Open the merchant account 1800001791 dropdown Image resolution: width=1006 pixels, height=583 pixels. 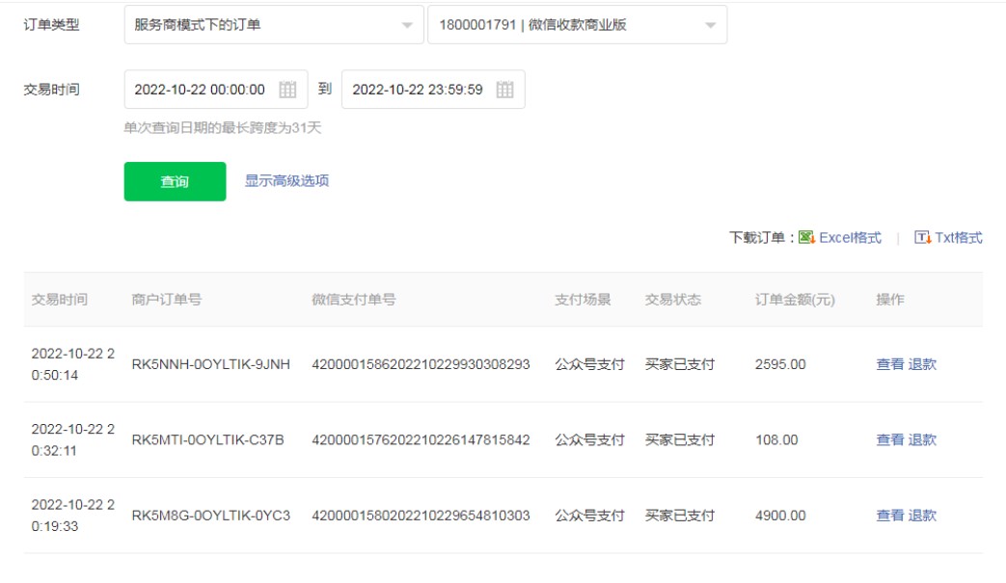point(577,25)
